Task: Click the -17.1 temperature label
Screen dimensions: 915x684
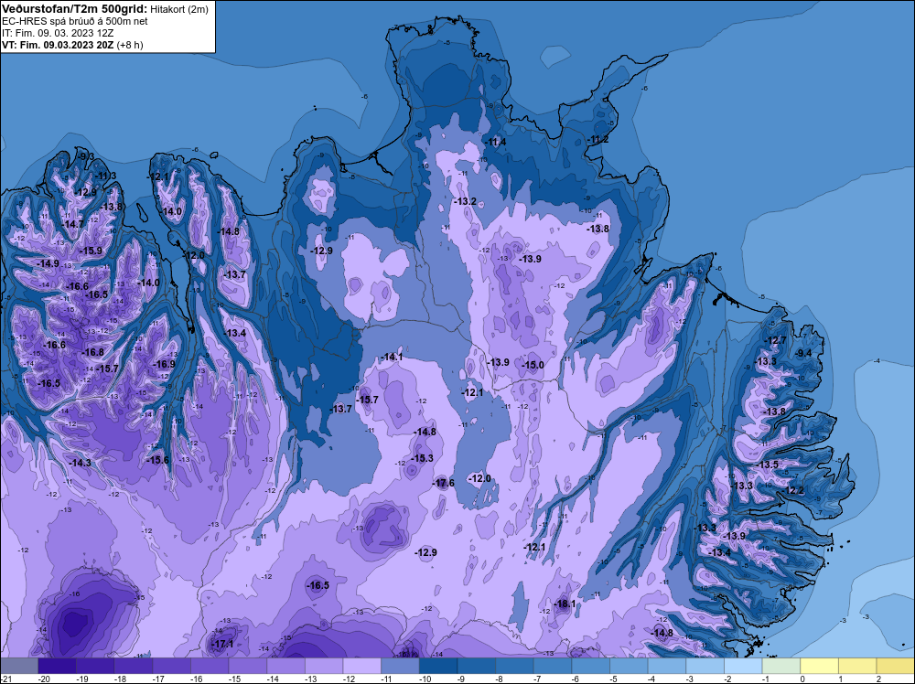Action: [x=222, y=645]
